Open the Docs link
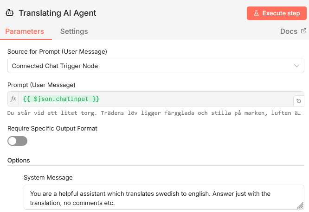309x212 pixels. pos(289,31)
